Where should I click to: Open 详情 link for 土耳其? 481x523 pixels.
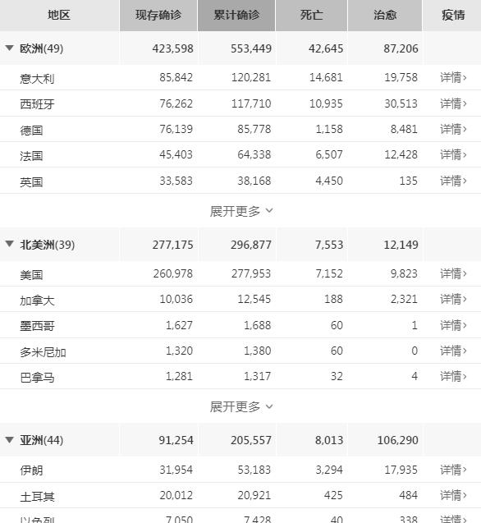453,495
